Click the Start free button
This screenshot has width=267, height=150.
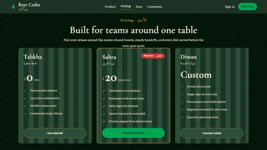tap(247, 6)
